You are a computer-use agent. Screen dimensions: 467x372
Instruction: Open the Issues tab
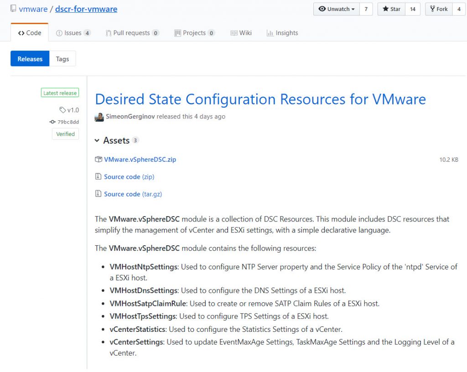73,33
